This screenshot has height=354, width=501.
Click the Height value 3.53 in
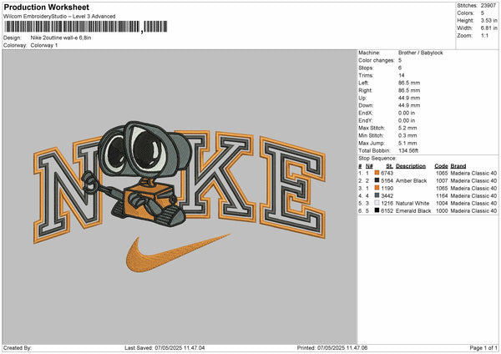[488, 20]
